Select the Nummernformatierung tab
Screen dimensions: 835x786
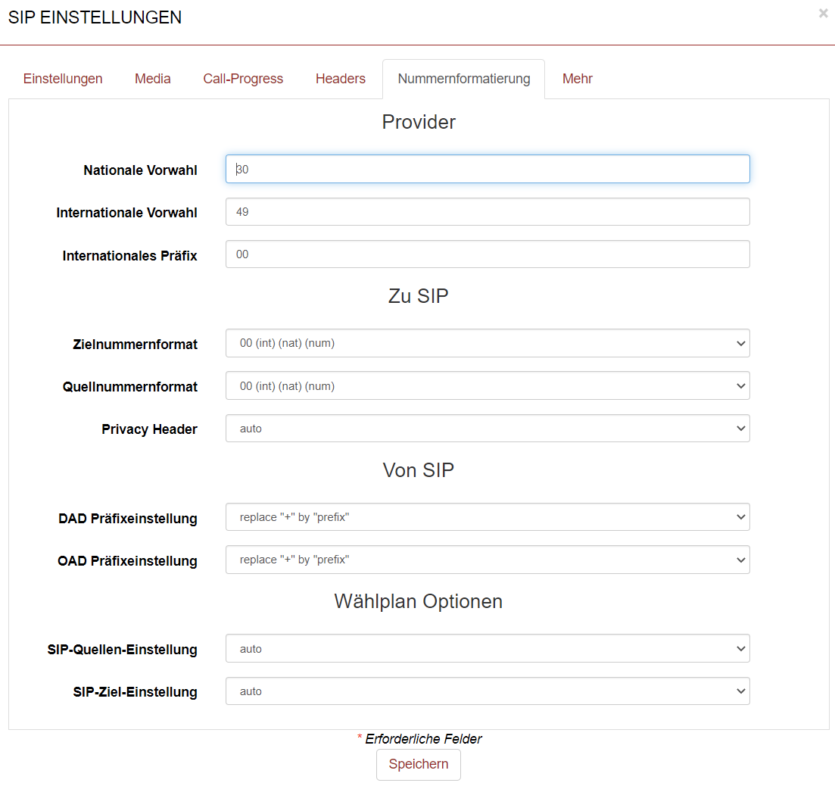(463, 79)
